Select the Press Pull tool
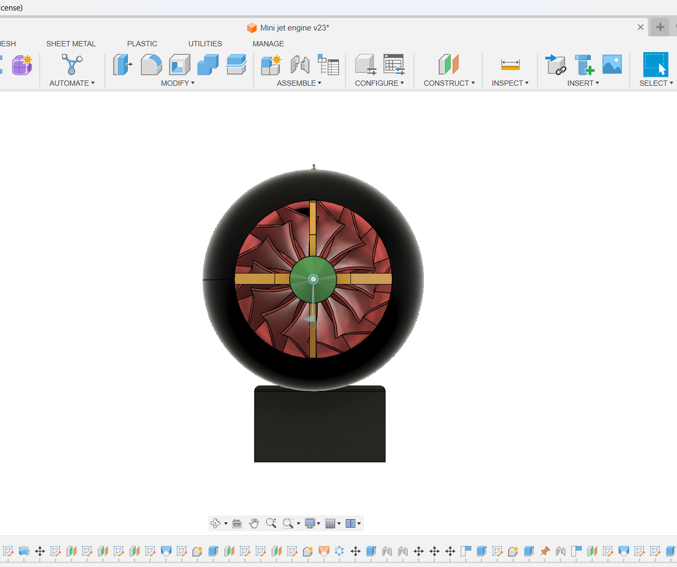 [123, 65]
